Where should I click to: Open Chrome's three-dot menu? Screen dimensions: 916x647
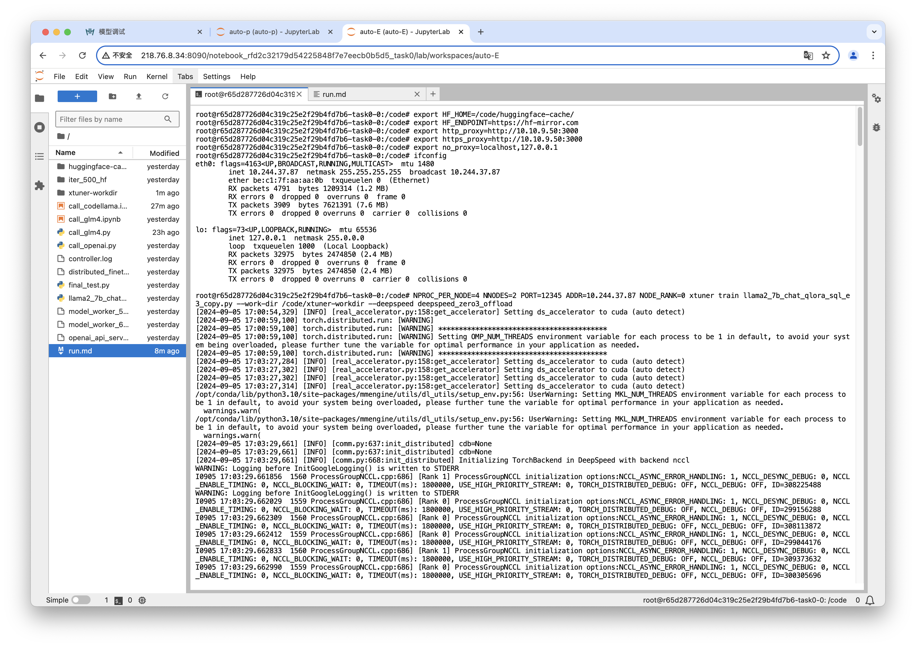tap(873, 55)
